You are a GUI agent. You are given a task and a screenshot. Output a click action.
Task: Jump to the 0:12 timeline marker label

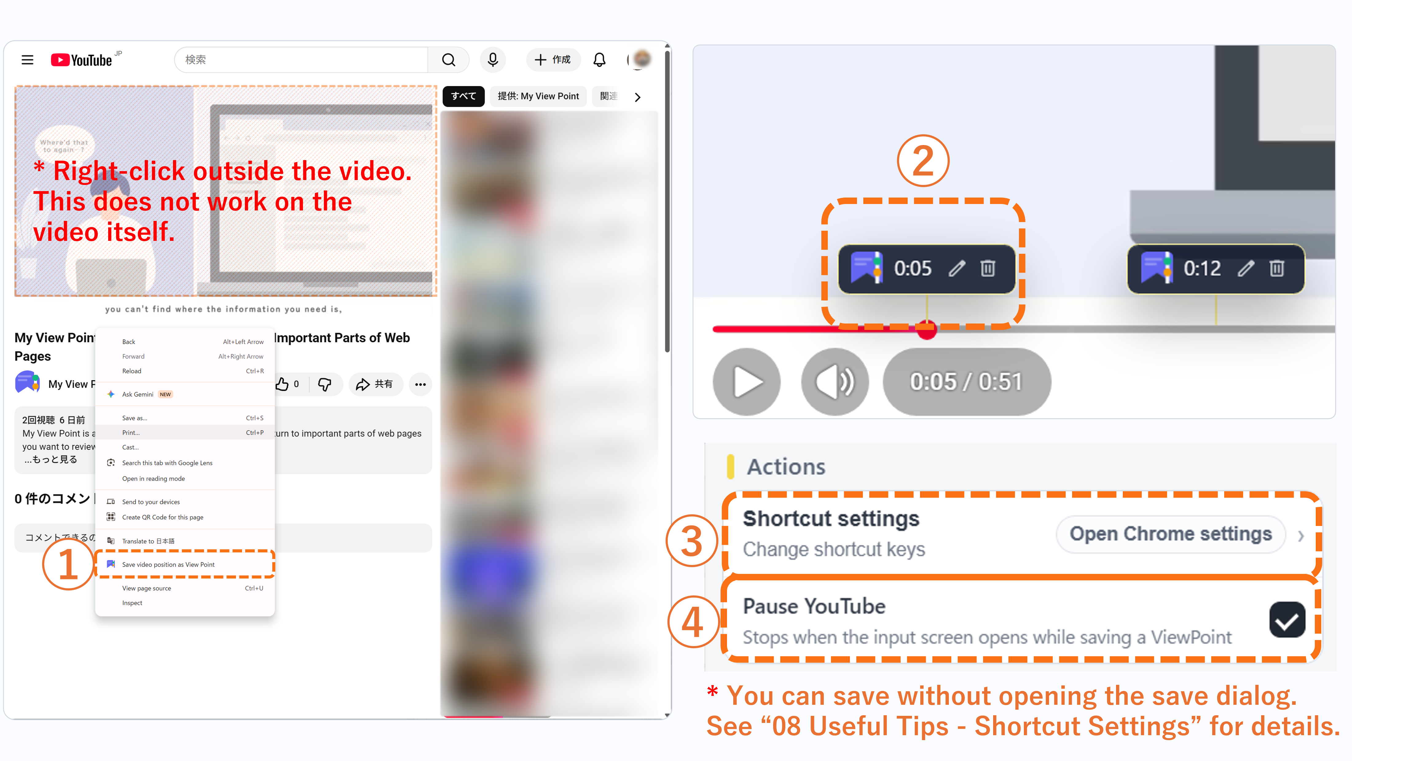[x=1202, y=268]
